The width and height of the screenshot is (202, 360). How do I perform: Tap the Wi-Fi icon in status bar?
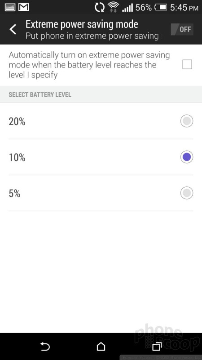(114, 7)
